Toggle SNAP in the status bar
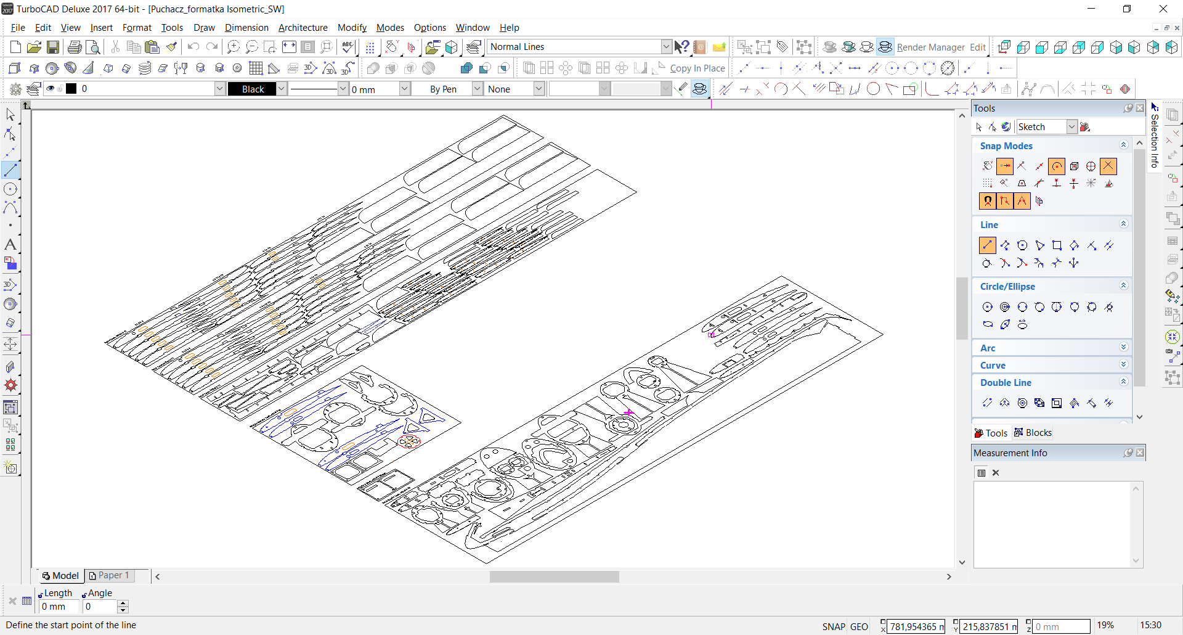The image size is (1183, 635). (833, 626)
